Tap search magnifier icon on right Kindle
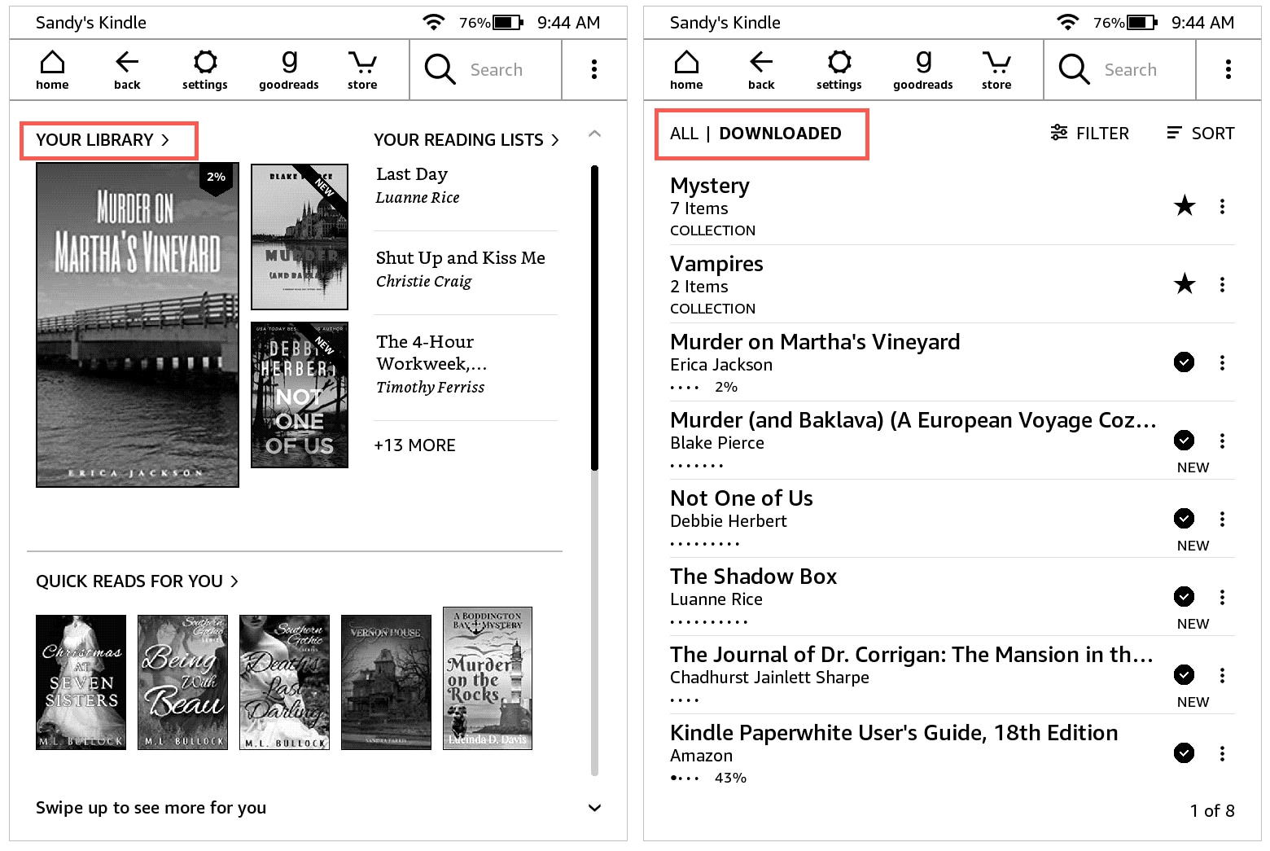This screenshot has width=1270, height=851. pyautogui.click(x=1074, y=69)
